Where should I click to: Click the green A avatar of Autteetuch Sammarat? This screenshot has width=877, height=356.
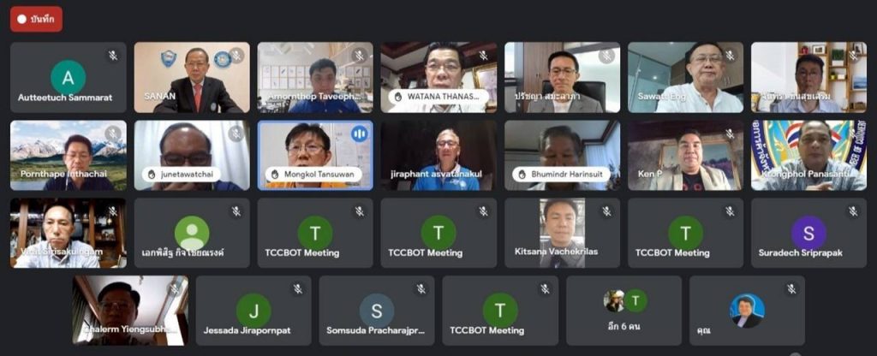(x=69, y=77)
